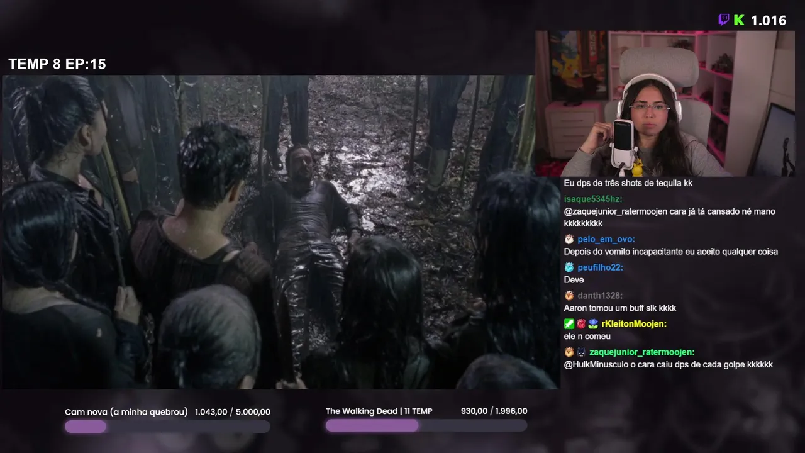Image resolution: width=805 pixels, height=453 pixels.
Task: Click the blue flower badge of rKleitonMoojen
Action: point(593,324)
